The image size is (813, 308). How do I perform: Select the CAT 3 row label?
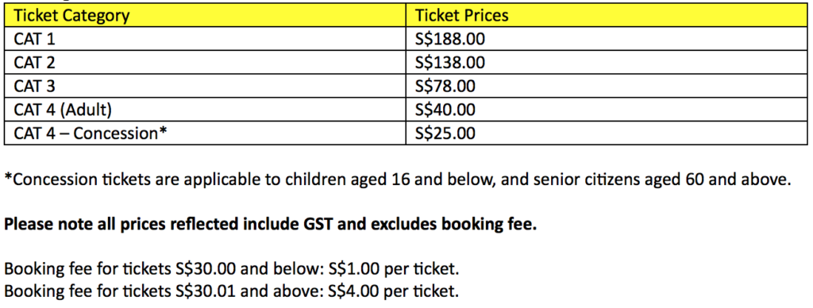(205, 86)
